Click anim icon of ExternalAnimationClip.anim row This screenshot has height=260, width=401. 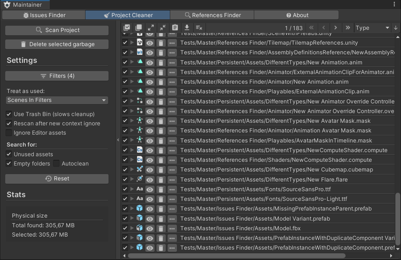click(140, 91)
